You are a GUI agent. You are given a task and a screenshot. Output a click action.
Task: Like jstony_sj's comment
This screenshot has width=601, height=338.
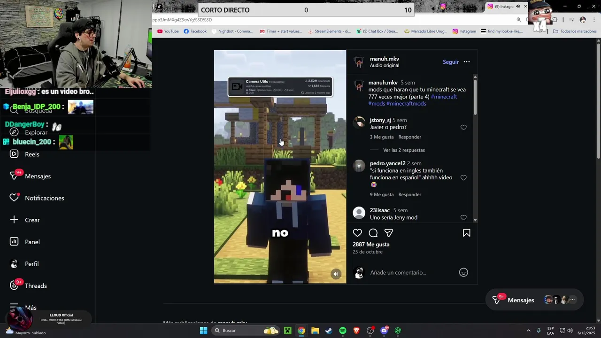pyautogui.click(x=463, y=127)
